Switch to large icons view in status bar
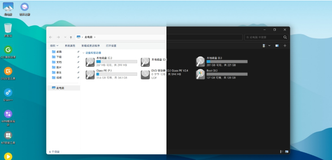 coord(287,152)
